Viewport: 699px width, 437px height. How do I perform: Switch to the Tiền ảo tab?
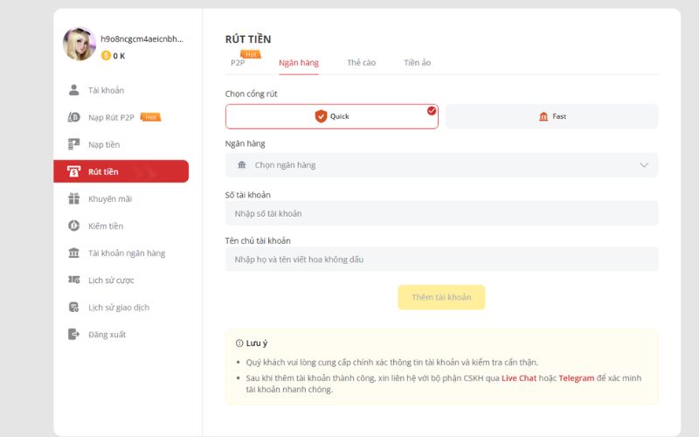418,63
